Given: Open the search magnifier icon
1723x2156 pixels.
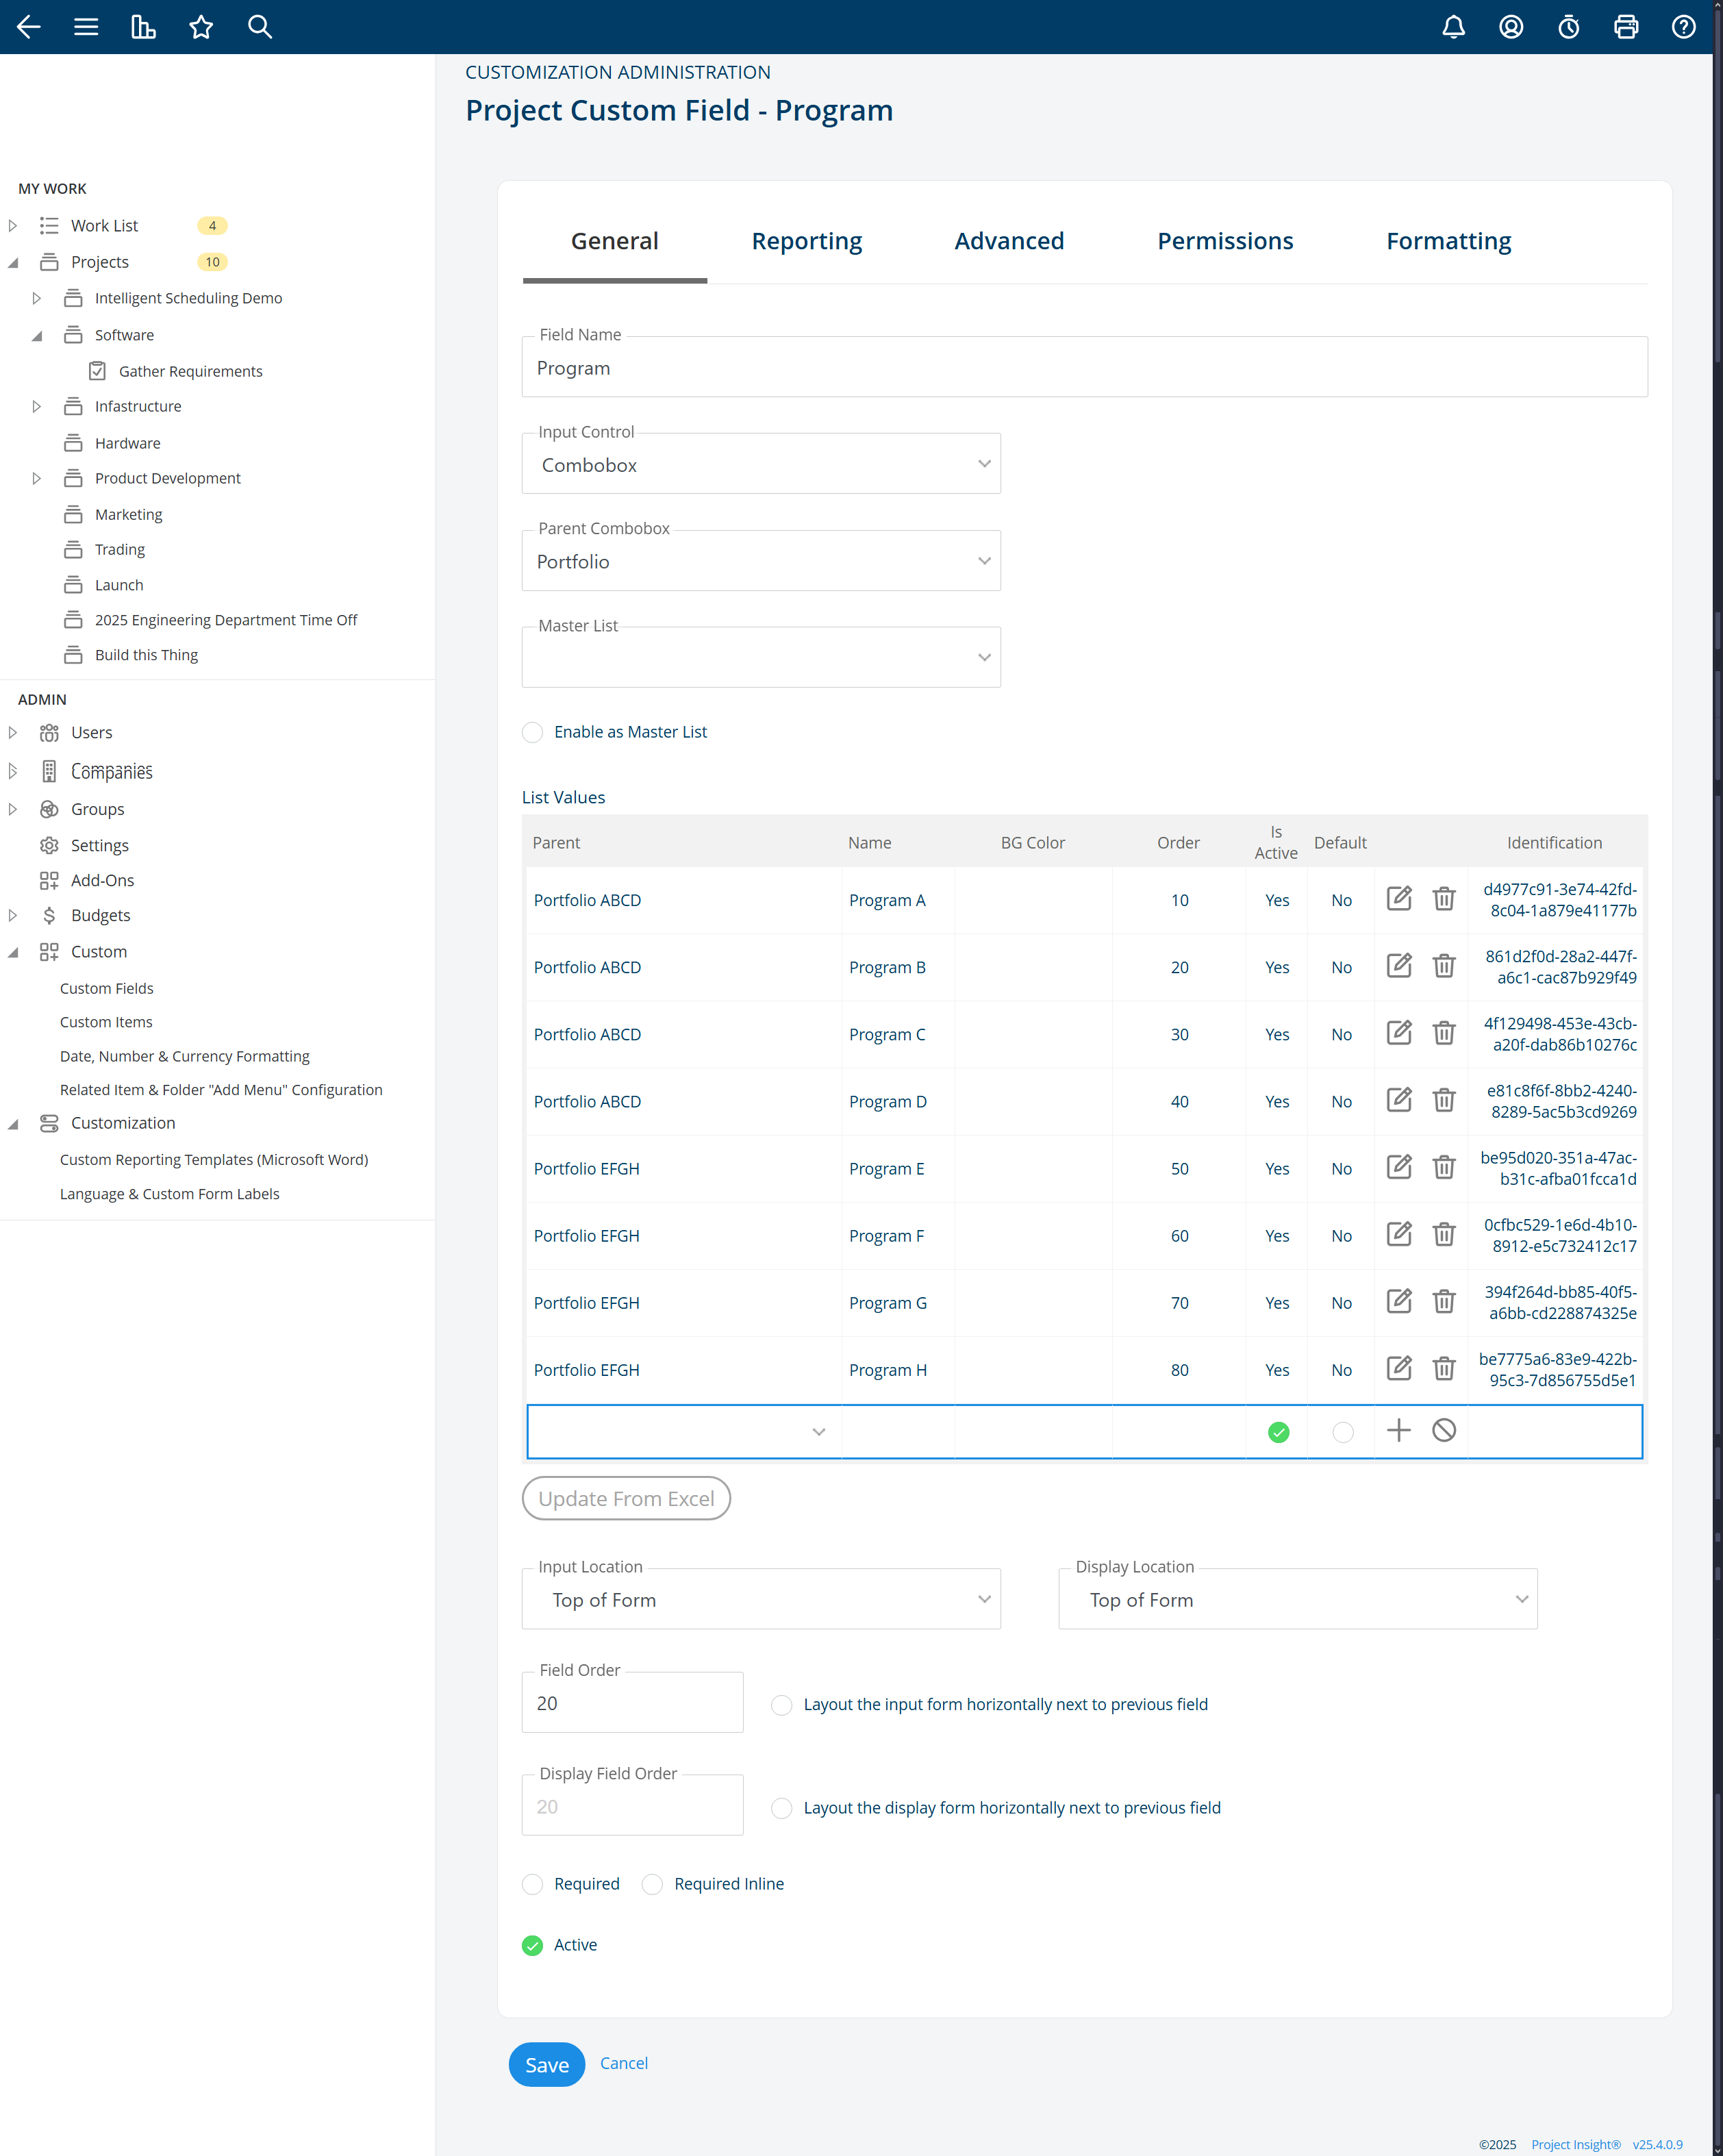Looking at the screenshot, I should pyautogui.click(x=260, y=27).
